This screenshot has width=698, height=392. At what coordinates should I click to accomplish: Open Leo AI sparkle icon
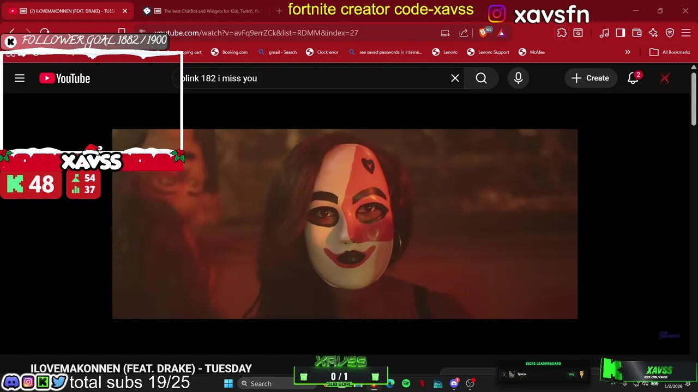[653, 33]
